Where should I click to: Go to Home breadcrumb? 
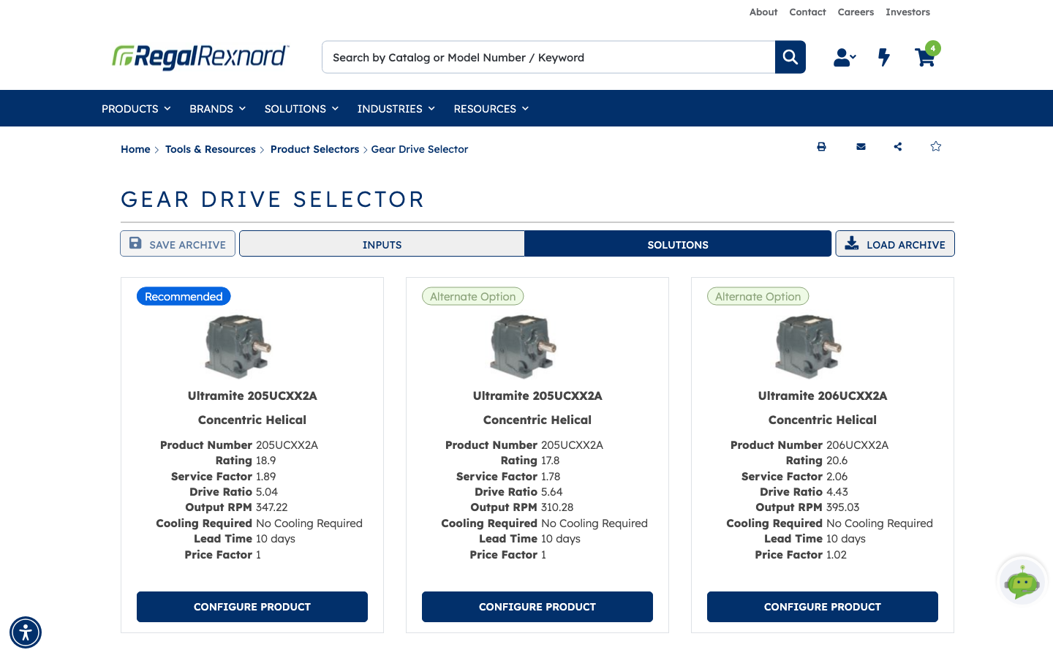coord(135,149)
